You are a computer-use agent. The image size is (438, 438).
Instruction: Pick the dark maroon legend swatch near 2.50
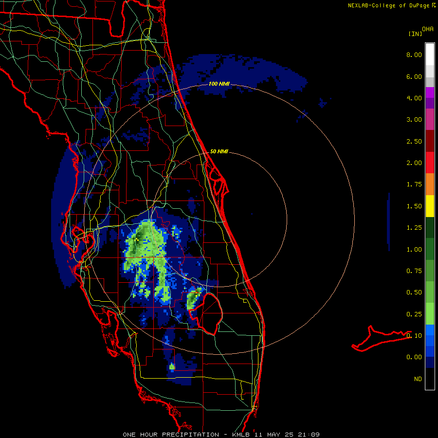coord(430,141)
